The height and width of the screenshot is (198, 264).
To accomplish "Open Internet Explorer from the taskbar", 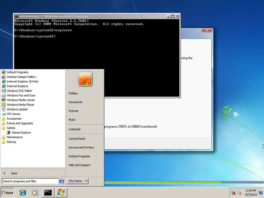I will tap(23, 193).
